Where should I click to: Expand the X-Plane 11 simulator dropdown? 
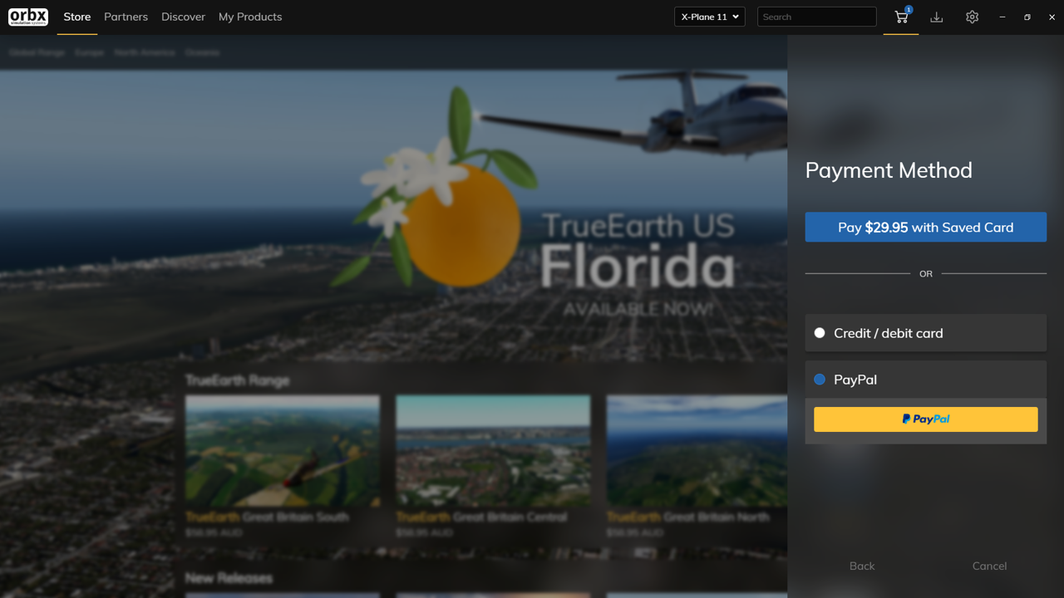[x=710, y=17]
